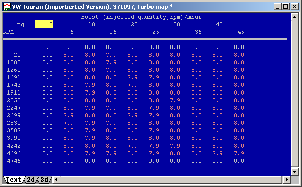Click the horizontal scrollbar track

tap(171, 180)
